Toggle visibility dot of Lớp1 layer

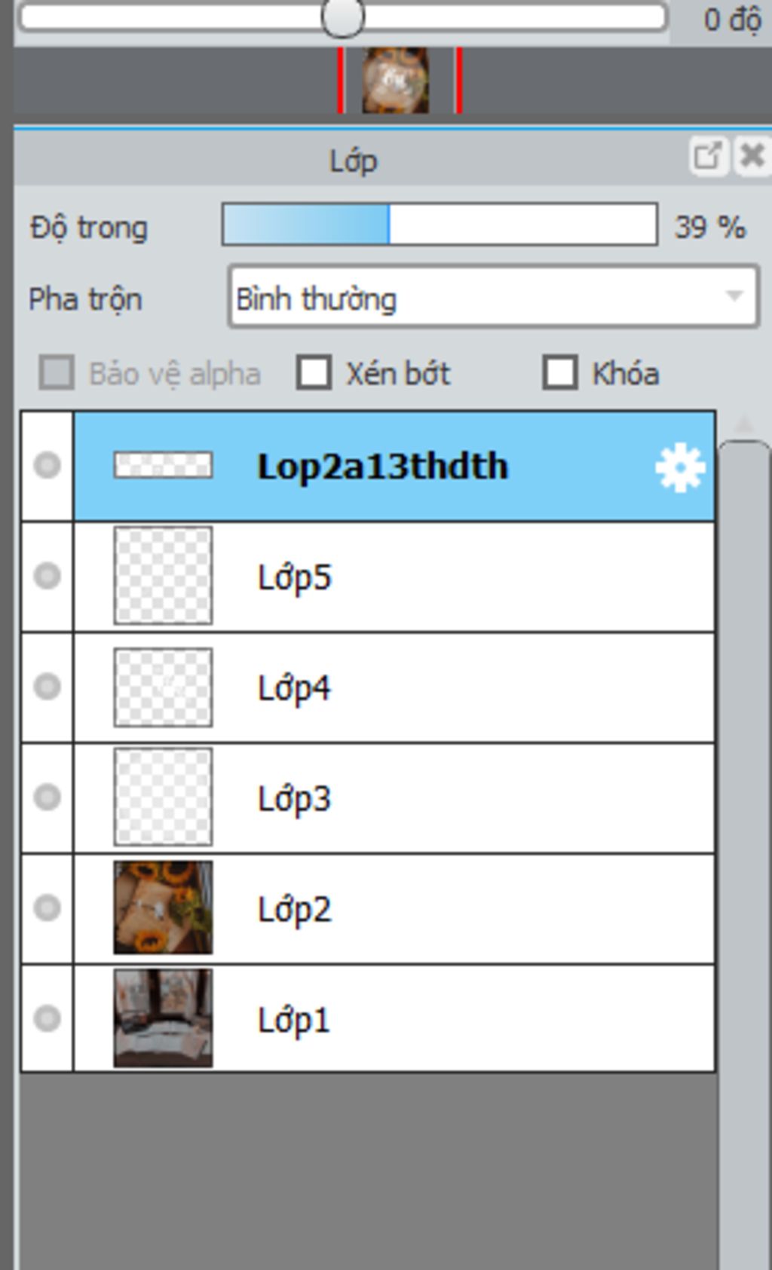[47, 1019]
